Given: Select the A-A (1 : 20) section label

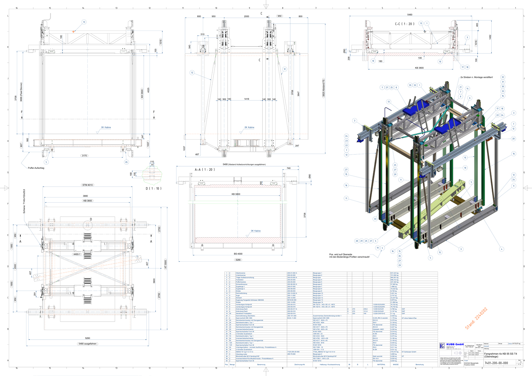Looking at the screenshot, I should (205, 170).
